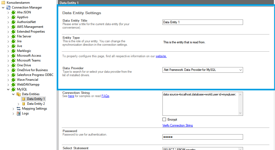Screen dimensions: 275x150
Task: Open the Data Provider dropdown
Action: (240, 70)
